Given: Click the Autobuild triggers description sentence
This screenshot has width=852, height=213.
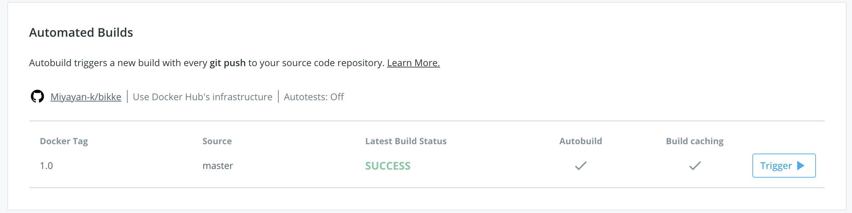Looking at the screenshot, I should 134,63.
